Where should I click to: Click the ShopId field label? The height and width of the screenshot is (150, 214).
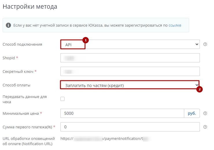click(x=9, y=58)
